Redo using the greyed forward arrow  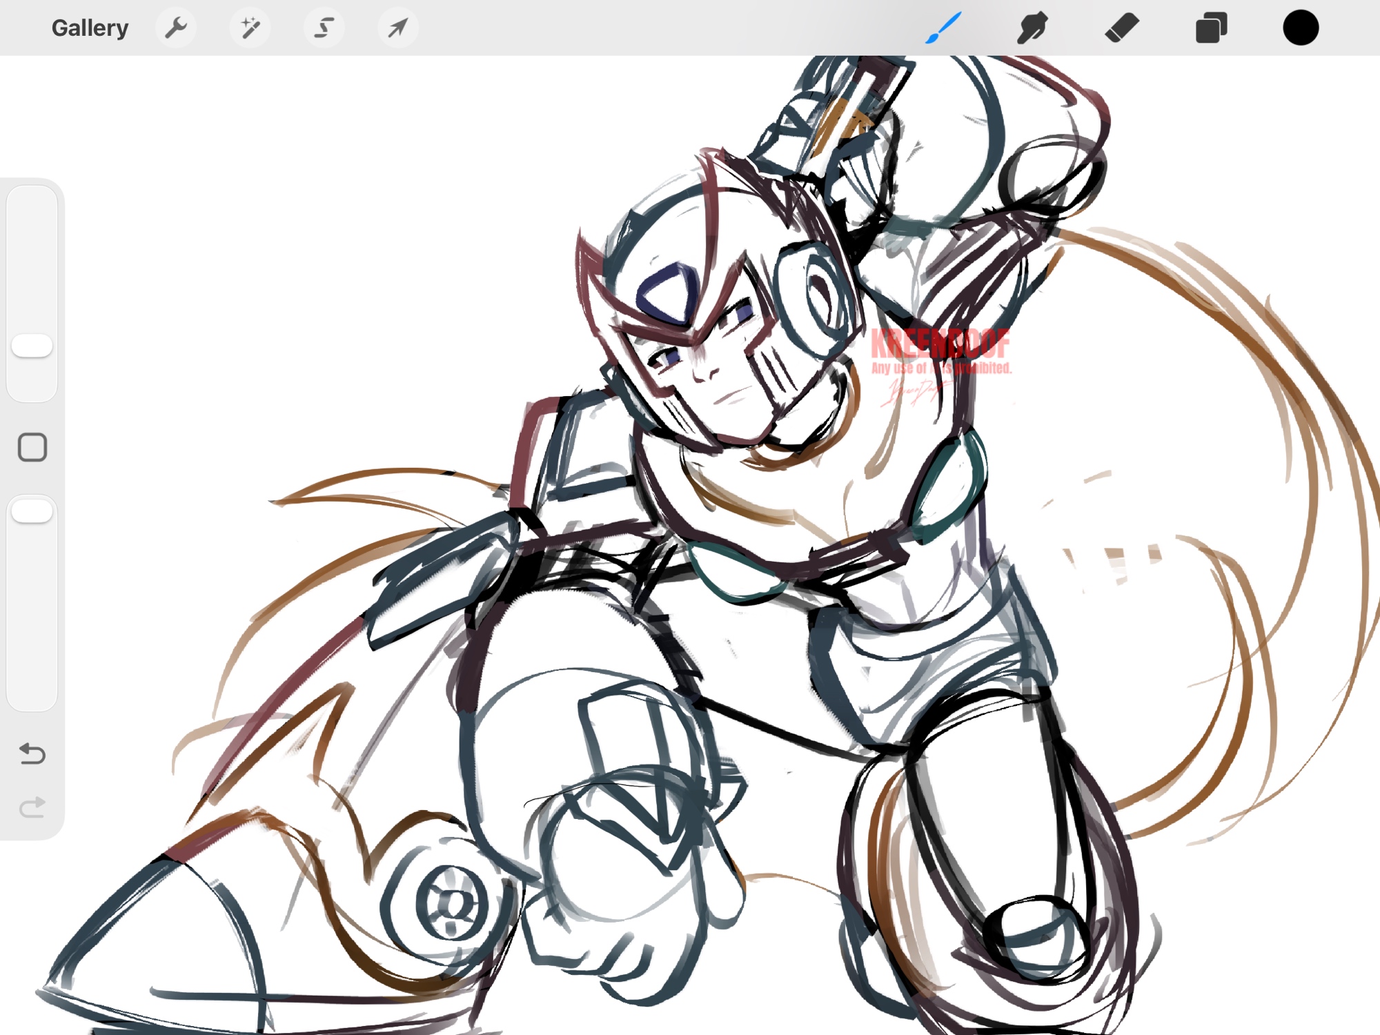pyautogui.click(x=32, y=807)
